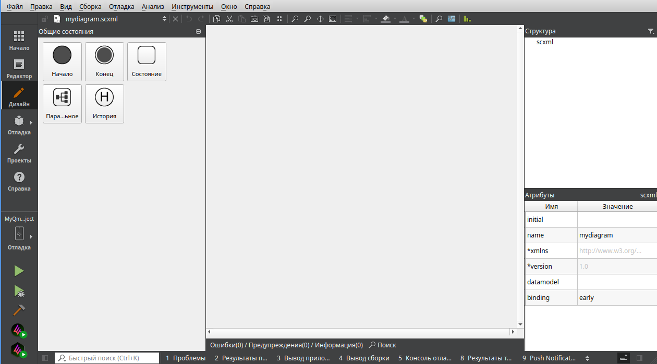Open the state fill color picker
The image size is (657, 364).
coord(386,19)
